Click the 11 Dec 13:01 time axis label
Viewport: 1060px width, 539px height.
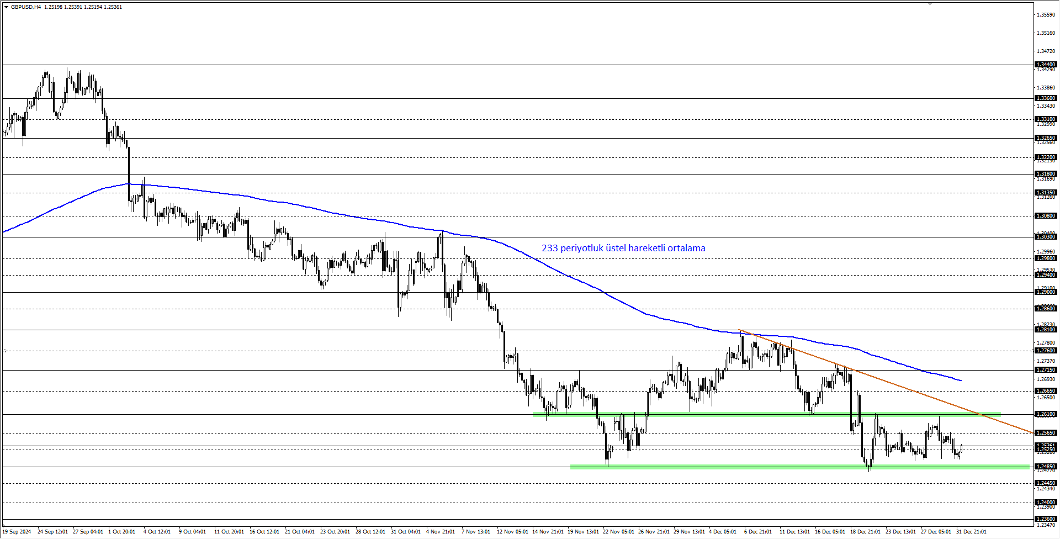coord(795,532)
